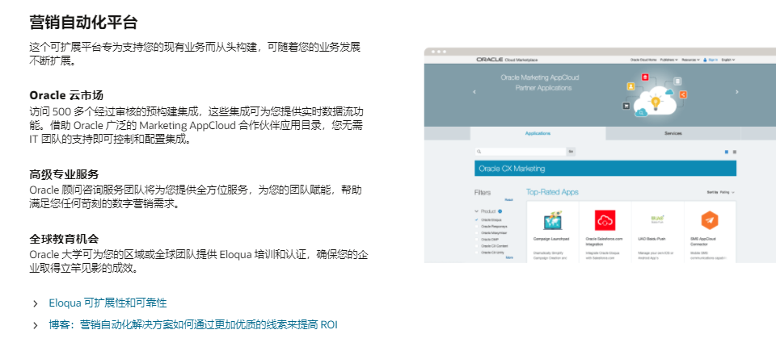Switch to grid view icon
776x355 pixels.
coord(727,152)
